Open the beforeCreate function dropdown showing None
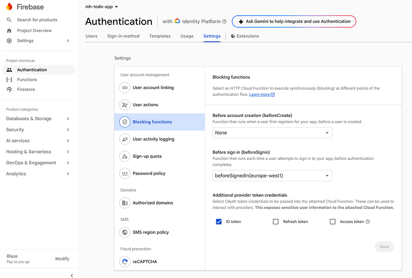Screen dimensions: 412x278 pos(272,133)
